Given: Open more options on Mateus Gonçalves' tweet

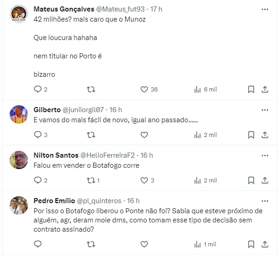Looking at the screenshot, I should (x=265, y=9).
